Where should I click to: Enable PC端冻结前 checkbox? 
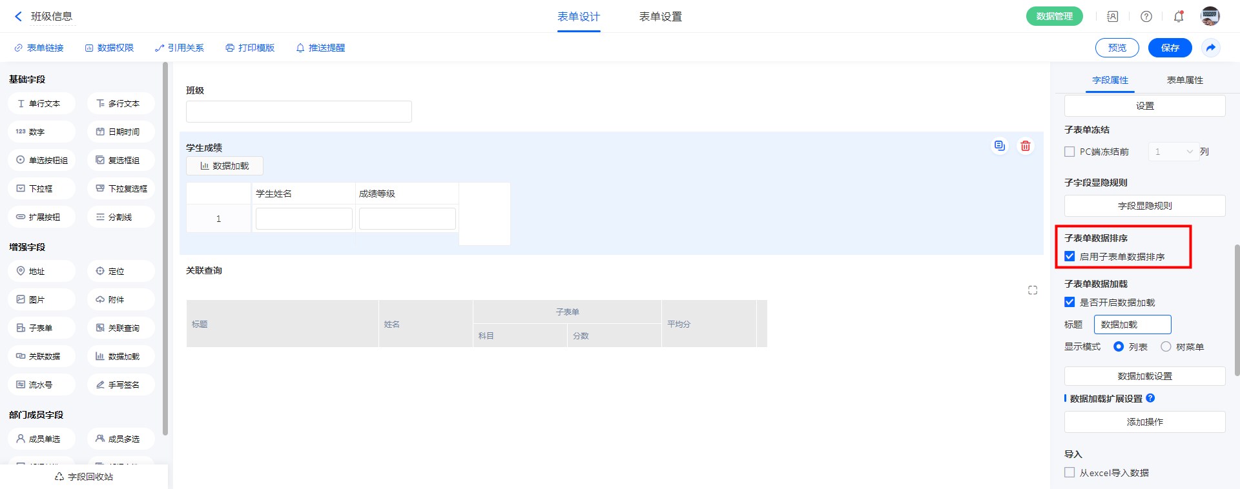(x=1069, y=152)
